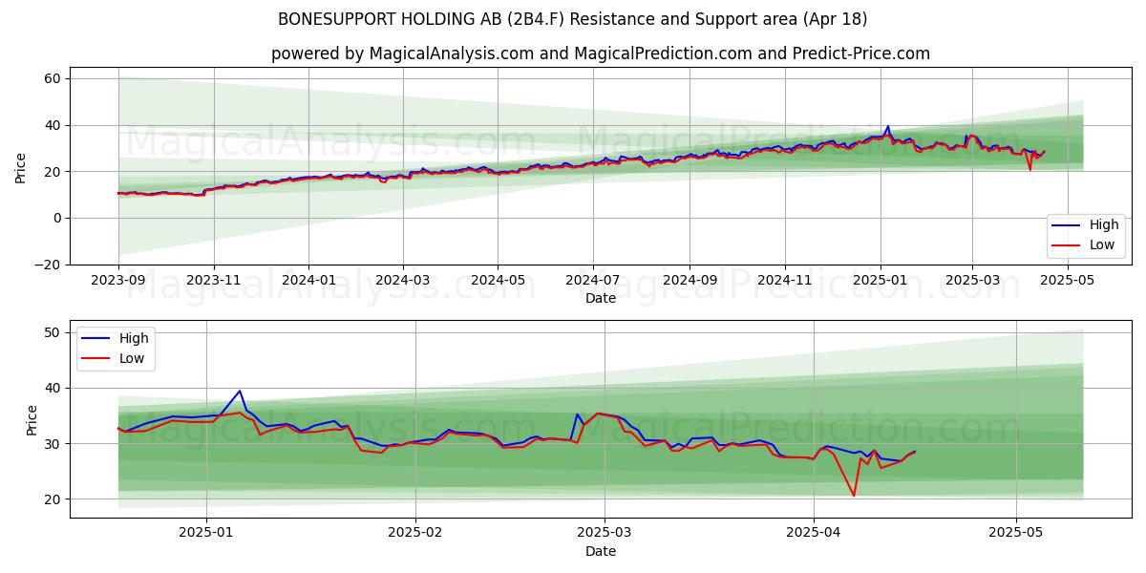This screenshot has width=1146, height=573.
Task: Click the Price axis label of the bottom chart
Action: click(x=32, y=419)
